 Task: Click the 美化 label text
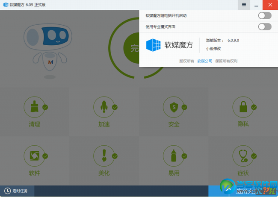pos(104,173)
